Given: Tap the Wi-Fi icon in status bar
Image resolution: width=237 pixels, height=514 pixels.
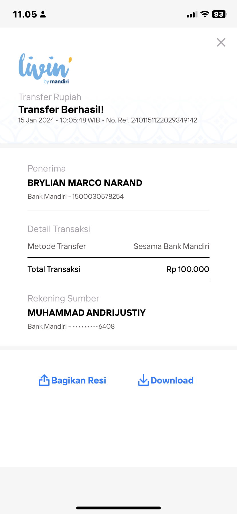Looking at the screenshot, I should coord(205,14).
